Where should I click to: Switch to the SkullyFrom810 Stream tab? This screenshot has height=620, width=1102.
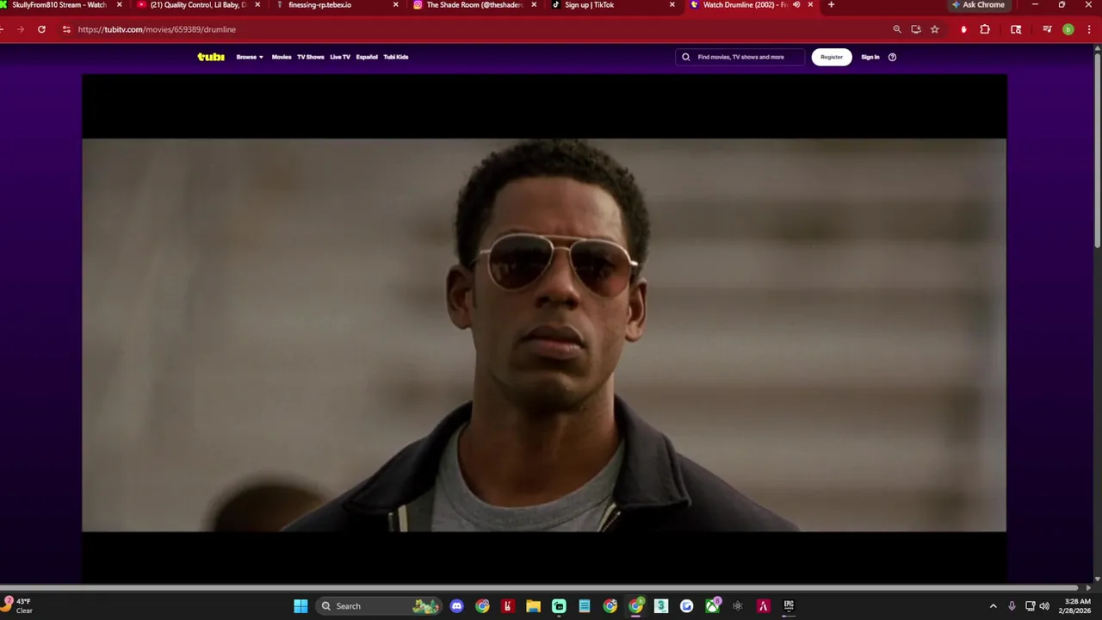[59, 5]
